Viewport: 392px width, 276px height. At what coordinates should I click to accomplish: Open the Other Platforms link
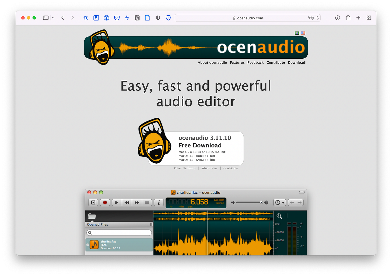tap(185, 168)
